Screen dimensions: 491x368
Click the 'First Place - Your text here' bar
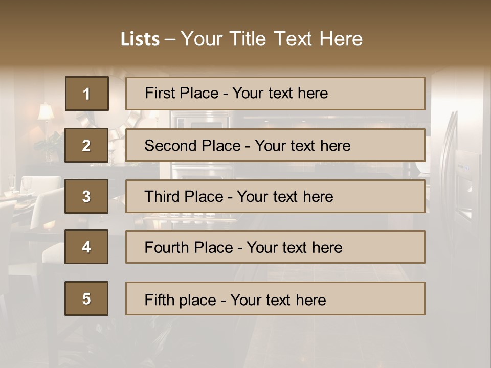275,94
